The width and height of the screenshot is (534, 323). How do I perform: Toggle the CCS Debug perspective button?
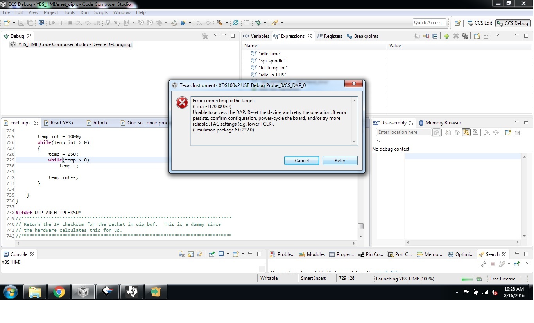click(512, 23)
